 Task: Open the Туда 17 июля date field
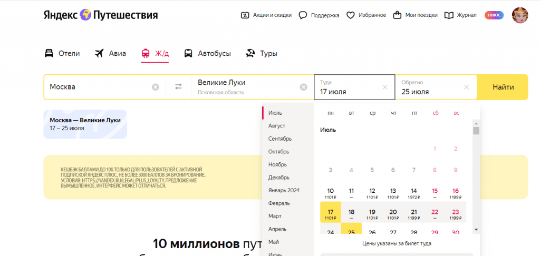[354, 87]
